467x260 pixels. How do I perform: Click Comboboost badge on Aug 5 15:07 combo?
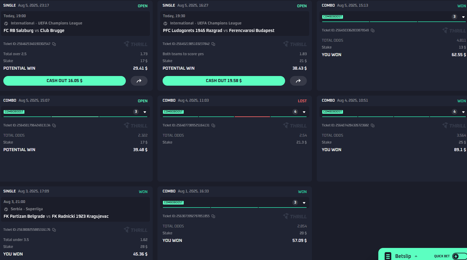pyautogui.click(x=14, y=112)
